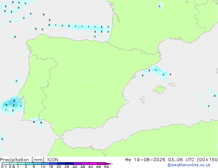Click the '50' legend scale label
Screen dimensions: 218x168
click(106, 167)
